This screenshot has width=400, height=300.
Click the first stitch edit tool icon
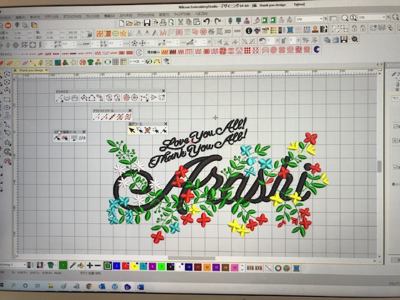pyautogui.click(x=57, y=138)
